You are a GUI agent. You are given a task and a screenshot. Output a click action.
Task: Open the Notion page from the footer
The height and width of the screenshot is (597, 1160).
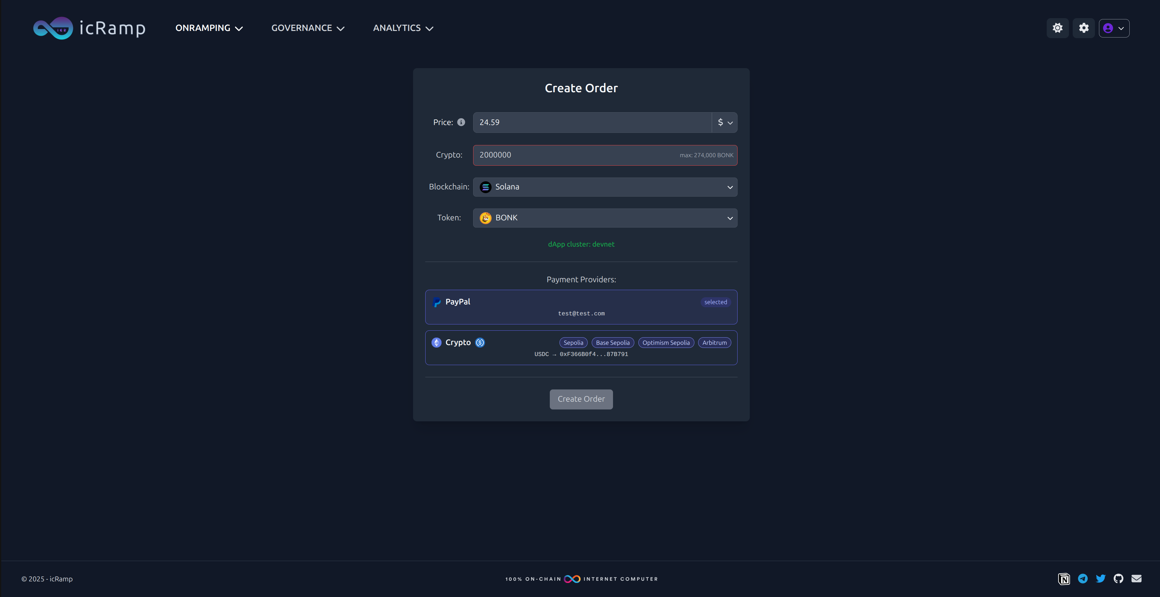[x=1064, y=579]
